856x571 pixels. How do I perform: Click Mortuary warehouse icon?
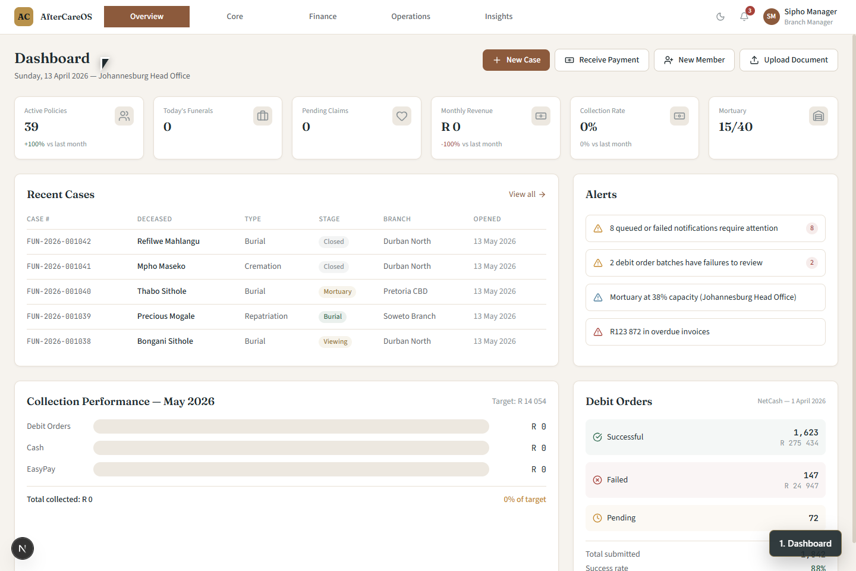819,116
